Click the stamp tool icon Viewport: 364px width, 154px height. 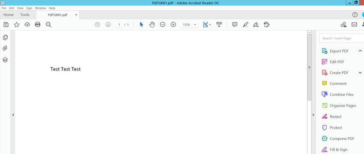click(x=267, y=24)
